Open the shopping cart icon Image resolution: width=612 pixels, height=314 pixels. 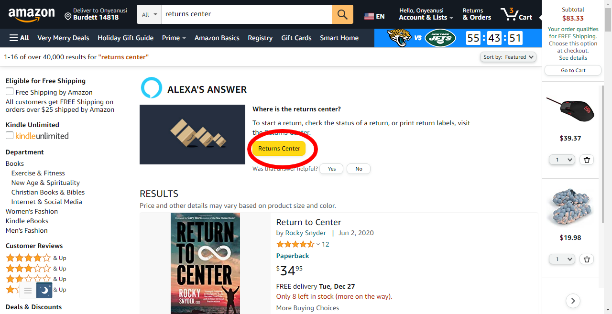pos(516,14)
